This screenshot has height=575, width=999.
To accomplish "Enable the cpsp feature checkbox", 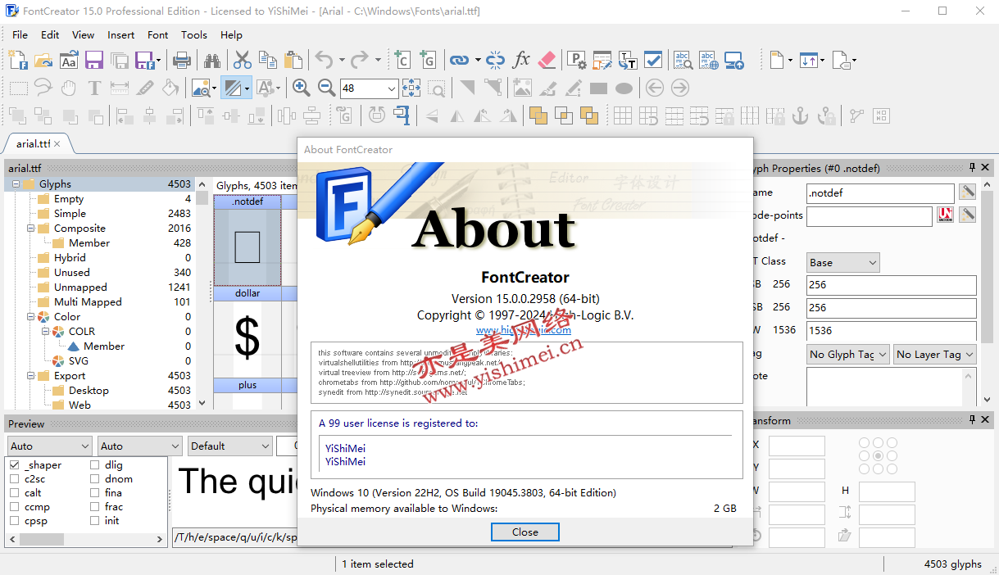I will click(x=14, y=521).
